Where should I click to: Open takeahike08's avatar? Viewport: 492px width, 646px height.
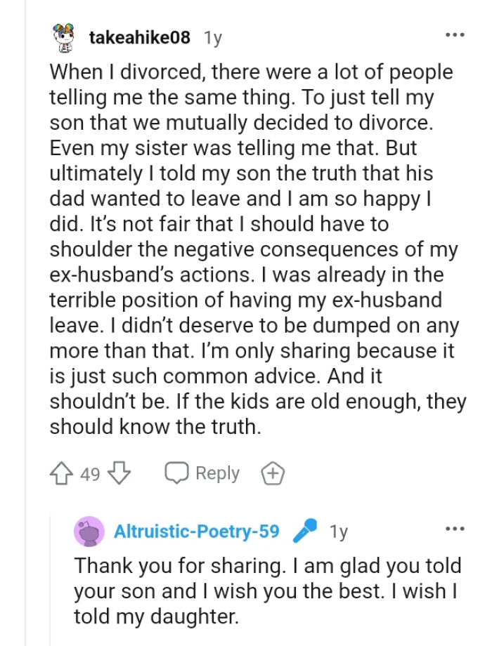[x=65, y=37]
